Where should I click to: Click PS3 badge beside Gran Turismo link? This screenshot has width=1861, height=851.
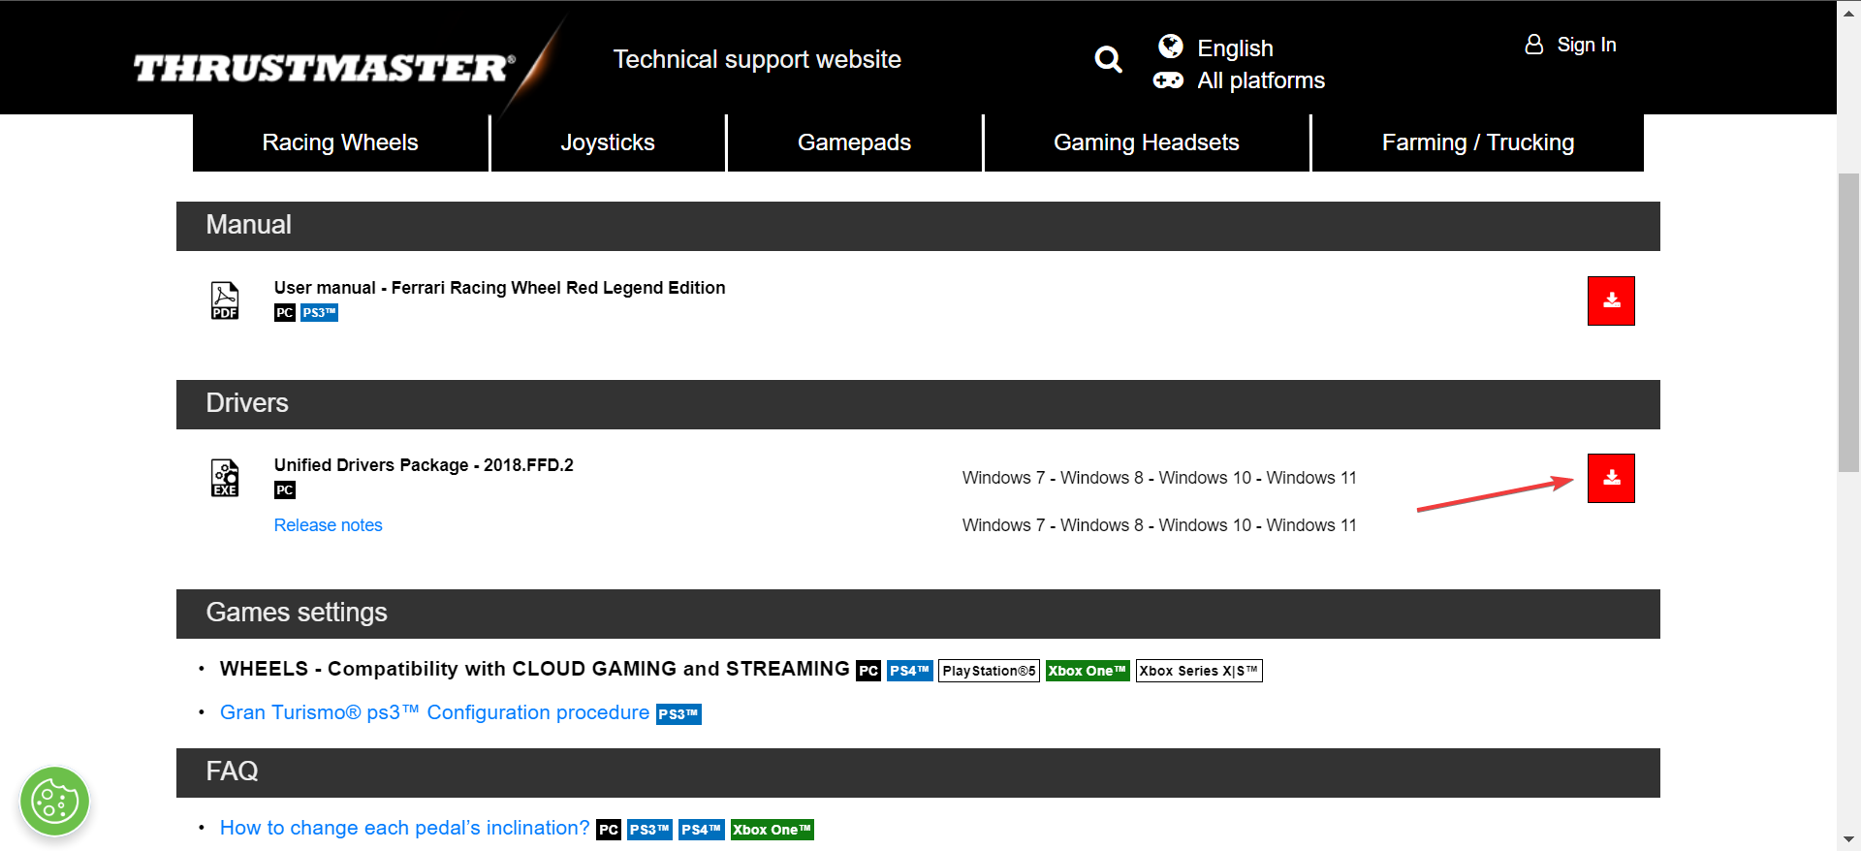pyautogui.click(x=678, y=714)
